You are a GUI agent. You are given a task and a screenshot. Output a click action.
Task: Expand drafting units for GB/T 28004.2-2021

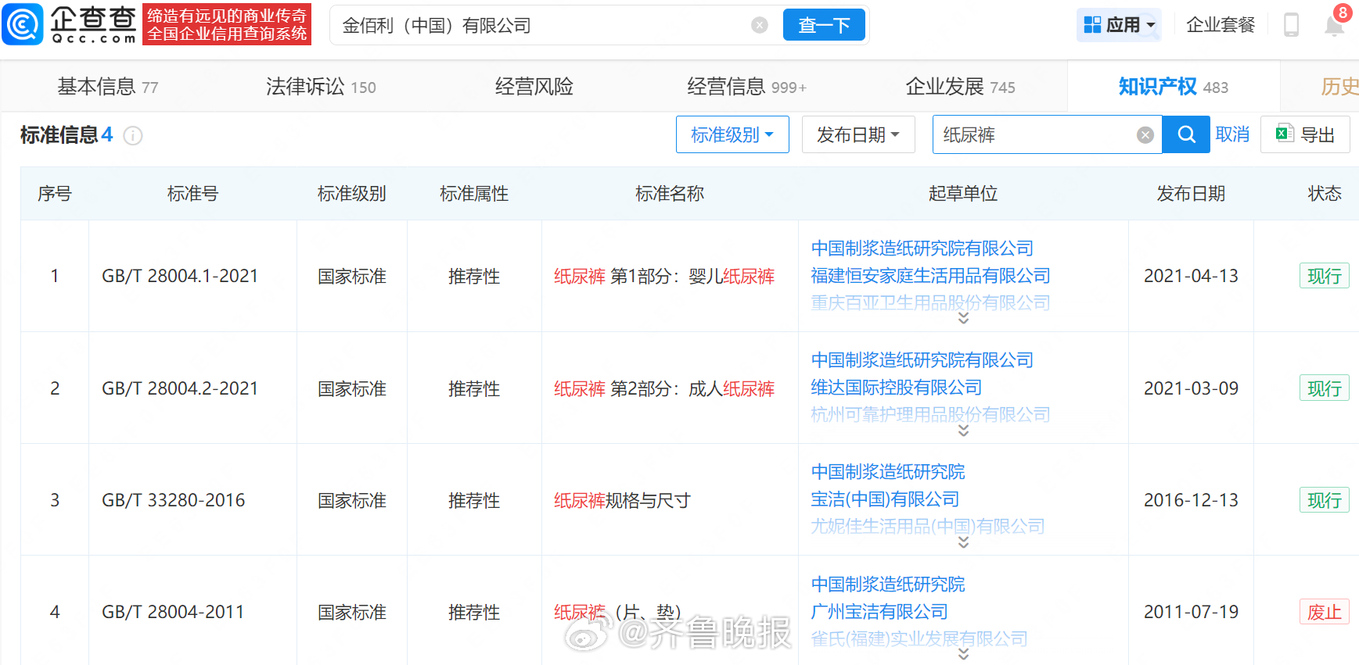[x=963, y=431]
